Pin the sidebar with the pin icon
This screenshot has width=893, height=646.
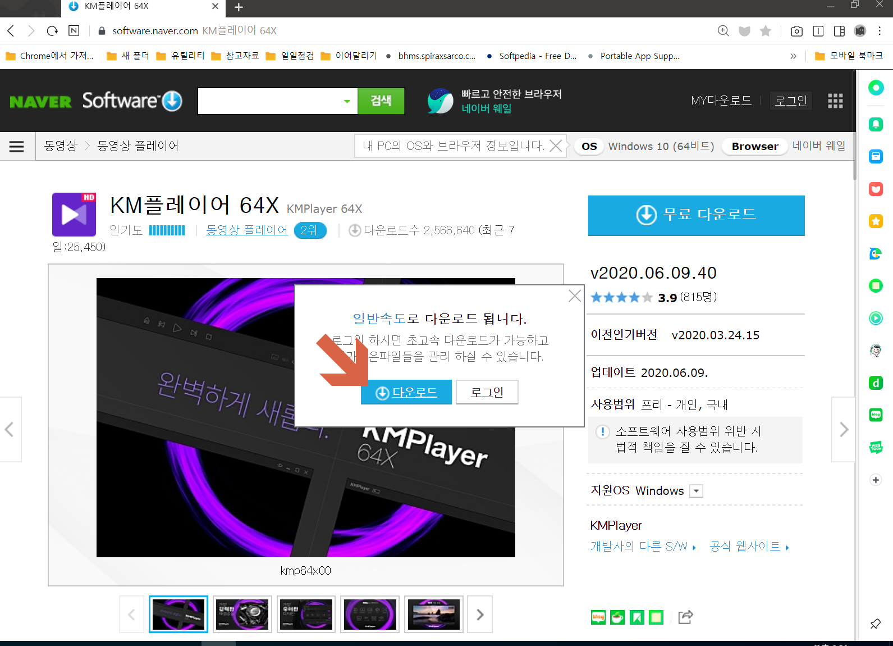pyautogui.click(x=875, y=624)
